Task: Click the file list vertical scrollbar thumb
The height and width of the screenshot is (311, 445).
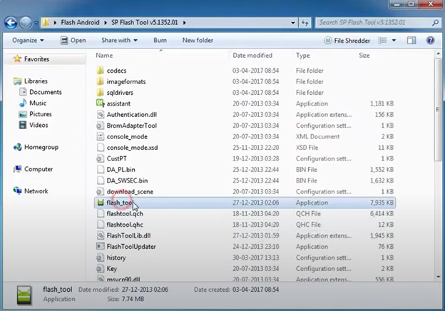Action: [x=438, y=109]
